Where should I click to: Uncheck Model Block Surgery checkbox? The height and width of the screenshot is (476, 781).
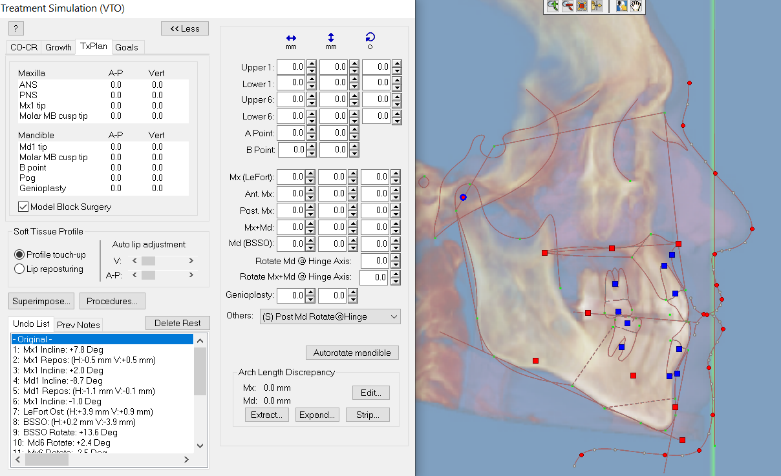pos(23,207)
